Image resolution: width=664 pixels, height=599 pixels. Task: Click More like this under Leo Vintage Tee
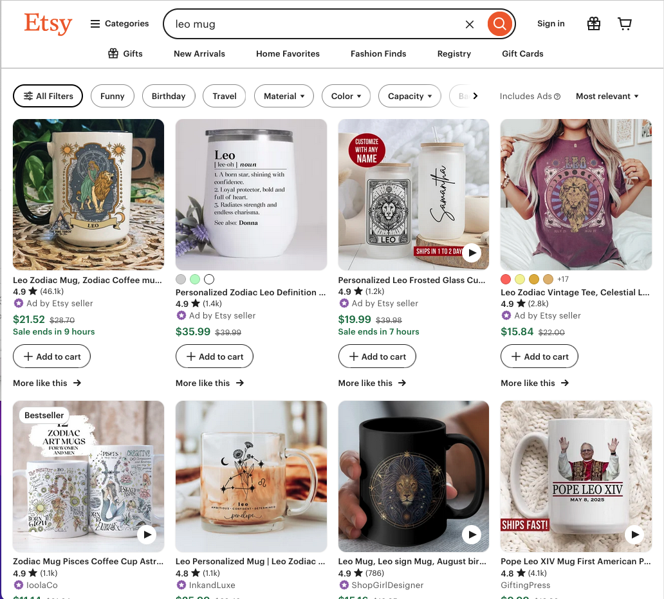tap(535, 383)
